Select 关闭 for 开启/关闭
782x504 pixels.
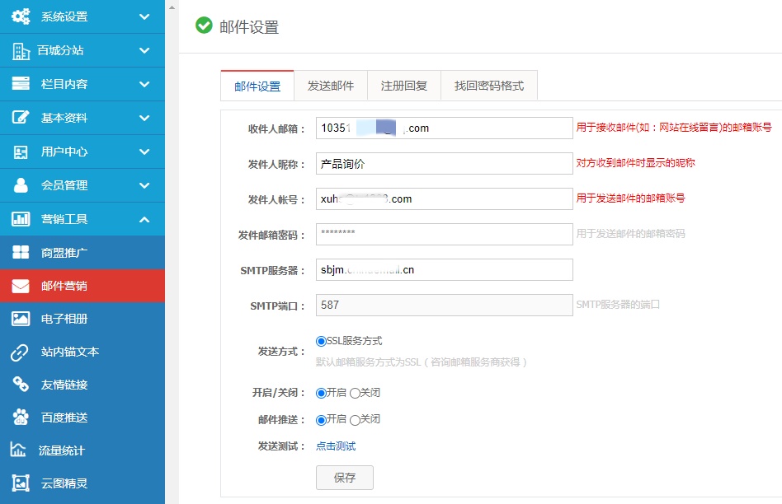[355, 394]
